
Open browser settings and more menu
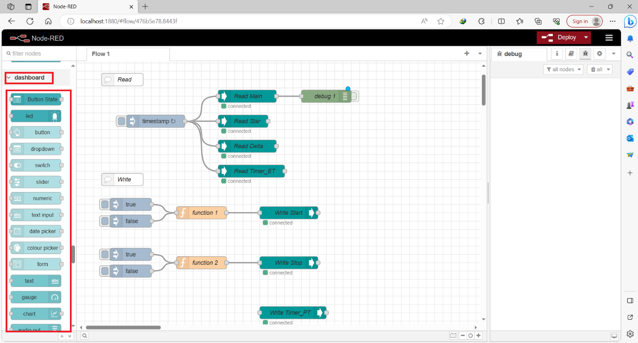point(613,21)
